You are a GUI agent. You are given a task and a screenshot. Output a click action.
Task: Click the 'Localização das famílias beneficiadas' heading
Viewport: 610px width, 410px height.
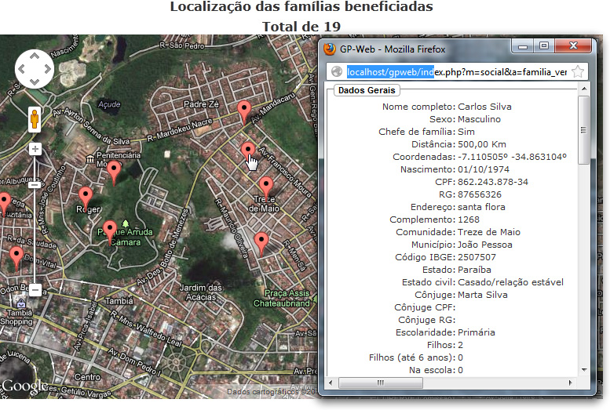tap(301, 6)
